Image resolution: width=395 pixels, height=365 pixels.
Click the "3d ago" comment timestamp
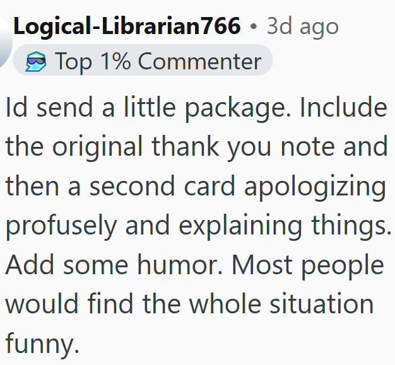(302, 26)
